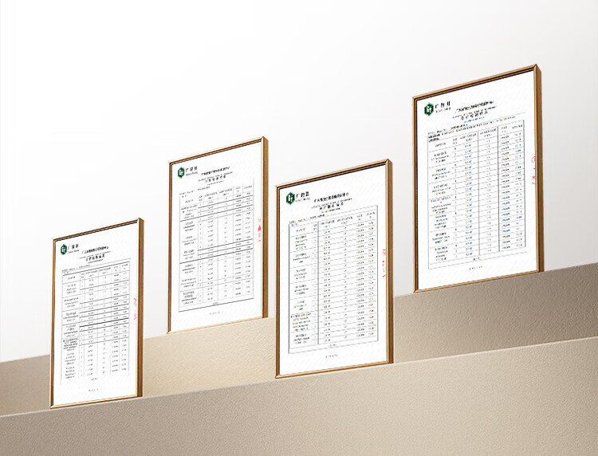The height and width of the screenshot is (456, 598).
Task: Open the third framed test report from left
Action: (332, 268)
